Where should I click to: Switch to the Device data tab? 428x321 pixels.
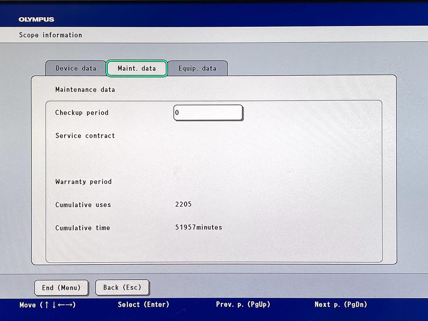(x=76, y=68)
